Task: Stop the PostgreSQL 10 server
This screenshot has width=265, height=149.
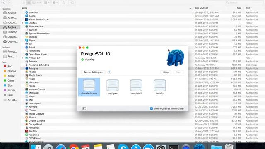Action: 166,72
